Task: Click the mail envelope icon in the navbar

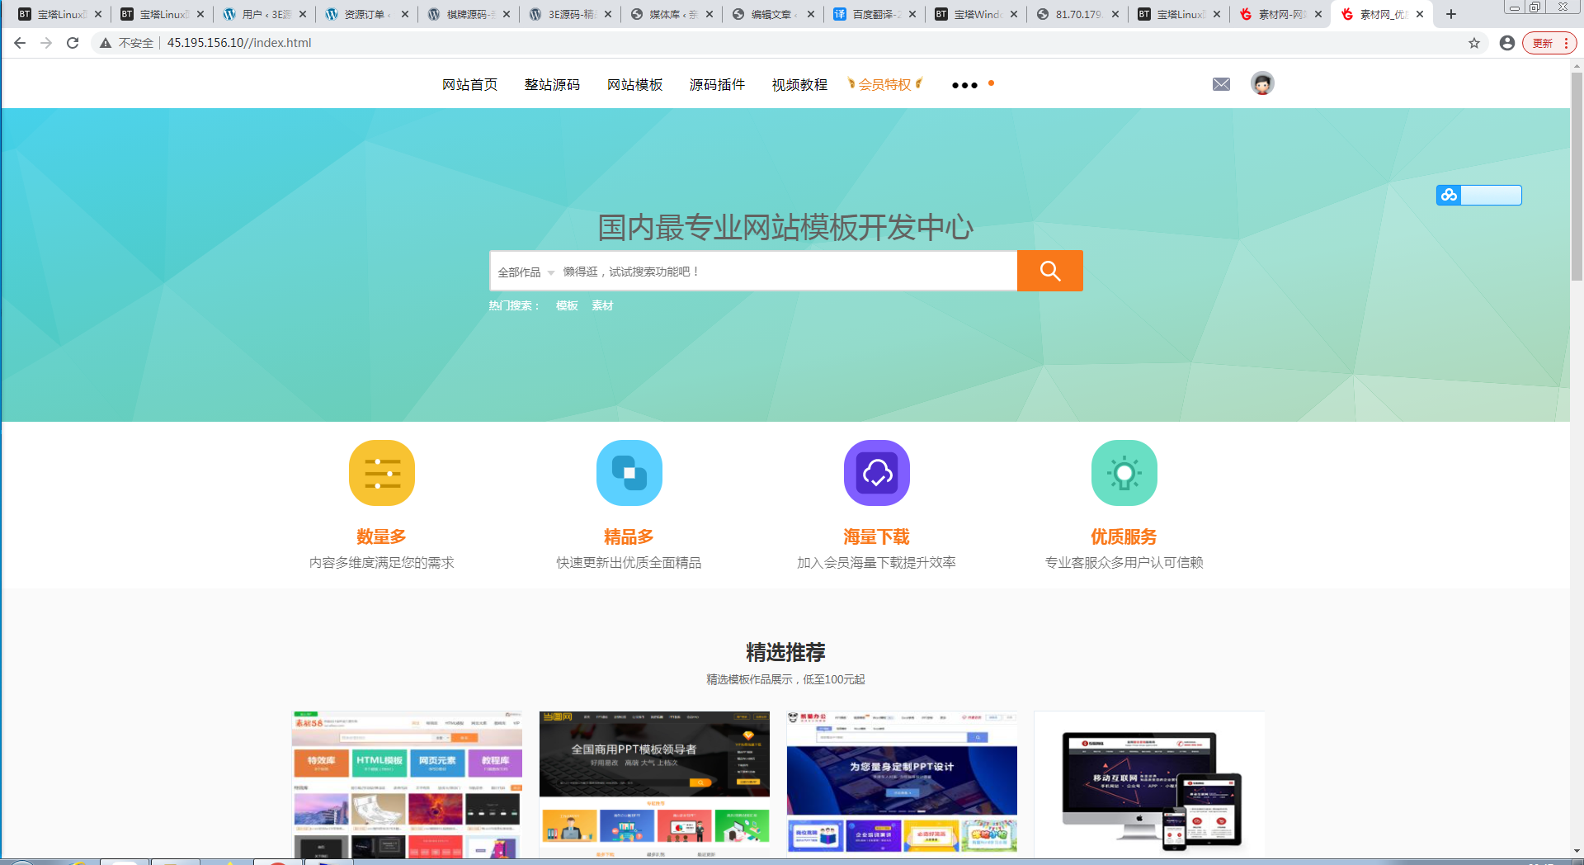Action: pos(1221,83)
